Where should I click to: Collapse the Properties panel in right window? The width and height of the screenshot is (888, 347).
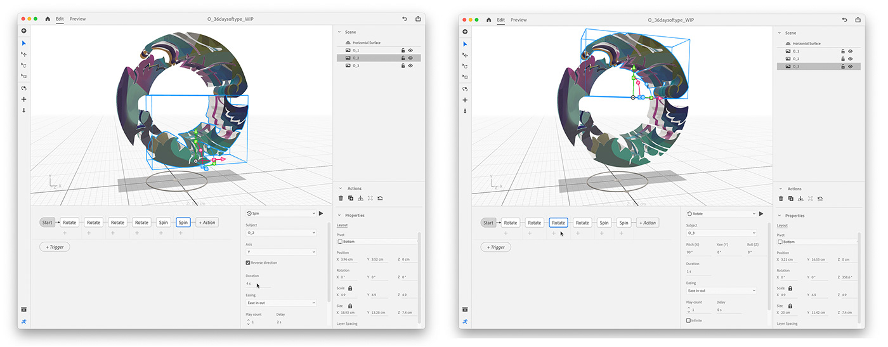pos(780,216)
